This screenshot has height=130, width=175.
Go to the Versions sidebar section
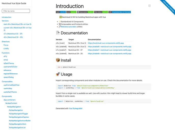(5, 21)
